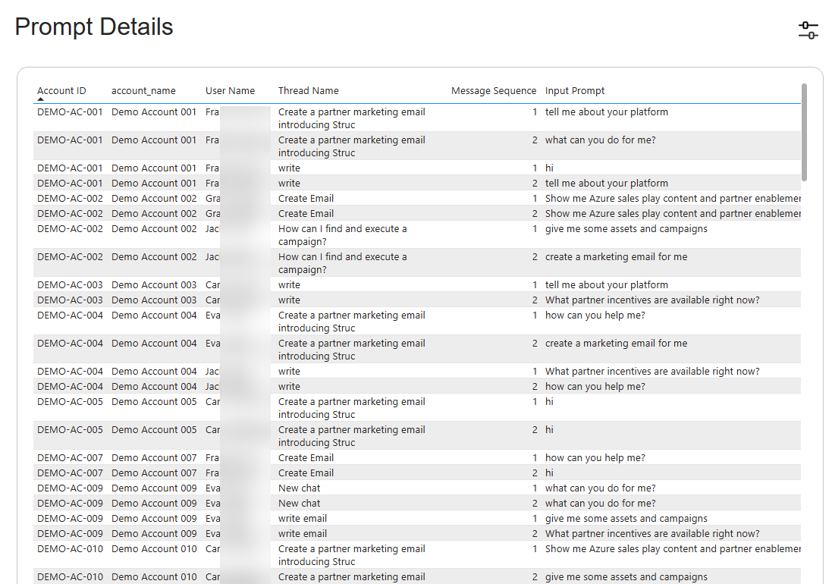The image size is (832, 584).
Task: Select the DEMO-AC-003 prompt 'What partner incentives are available right now?'
Action: 652,300
